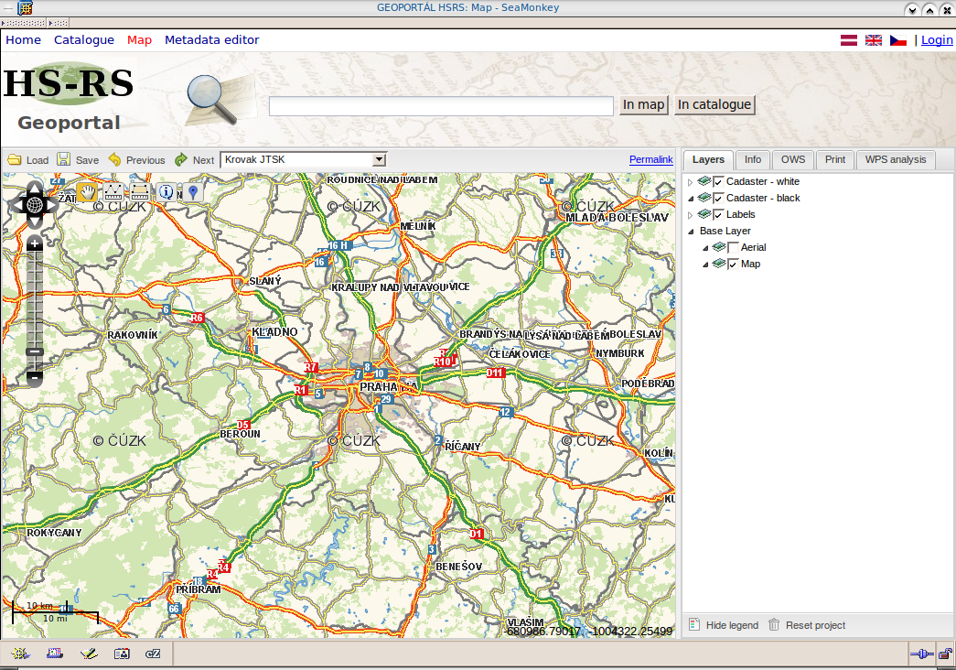Open SeaMonkey Composer from status bar
This screenshot has width=956, height=670.
(89, 654)
